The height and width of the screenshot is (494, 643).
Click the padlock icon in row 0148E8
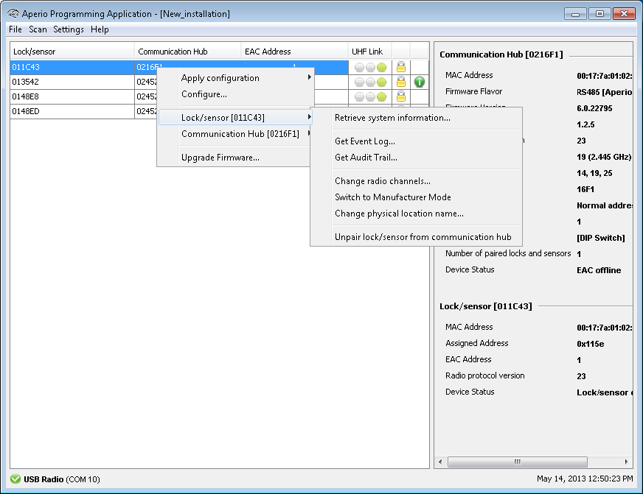point(400,96)
